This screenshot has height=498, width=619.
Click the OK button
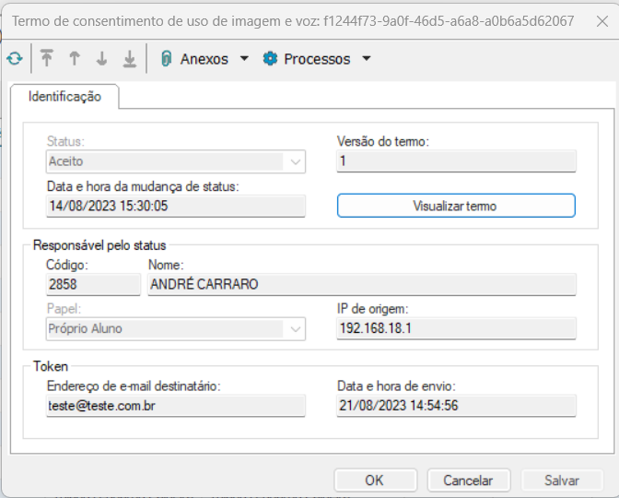pyautogui.click(x=376, y=480)
